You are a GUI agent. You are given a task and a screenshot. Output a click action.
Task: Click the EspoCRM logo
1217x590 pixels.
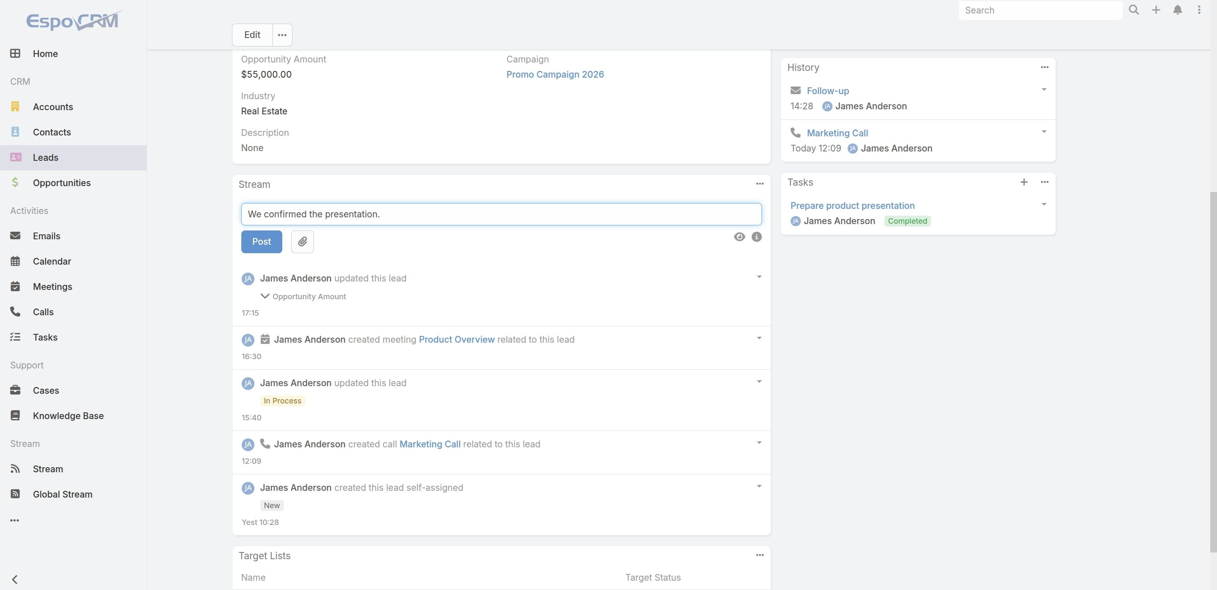(x=74, y=21)
